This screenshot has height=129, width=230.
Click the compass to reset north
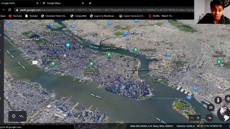click(x=209, y=118)
